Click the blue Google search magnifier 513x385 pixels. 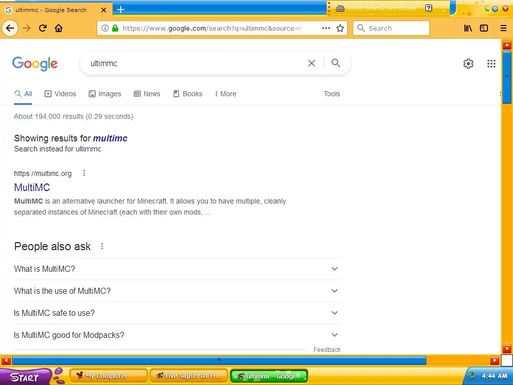(x=336, y=63)
